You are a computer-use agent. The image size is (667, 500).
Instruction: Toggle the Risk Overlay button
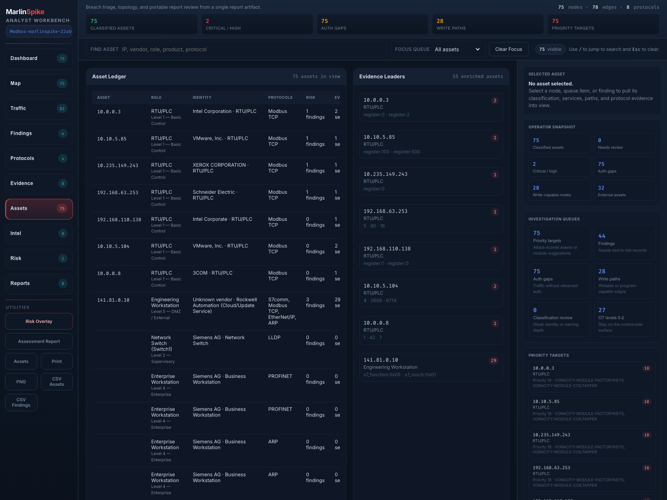click(x=39, y=321)
